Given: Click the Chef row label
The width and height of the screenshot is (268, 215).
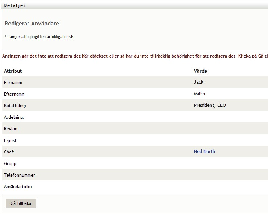Looking at the screenshot, I should [9, 152].
